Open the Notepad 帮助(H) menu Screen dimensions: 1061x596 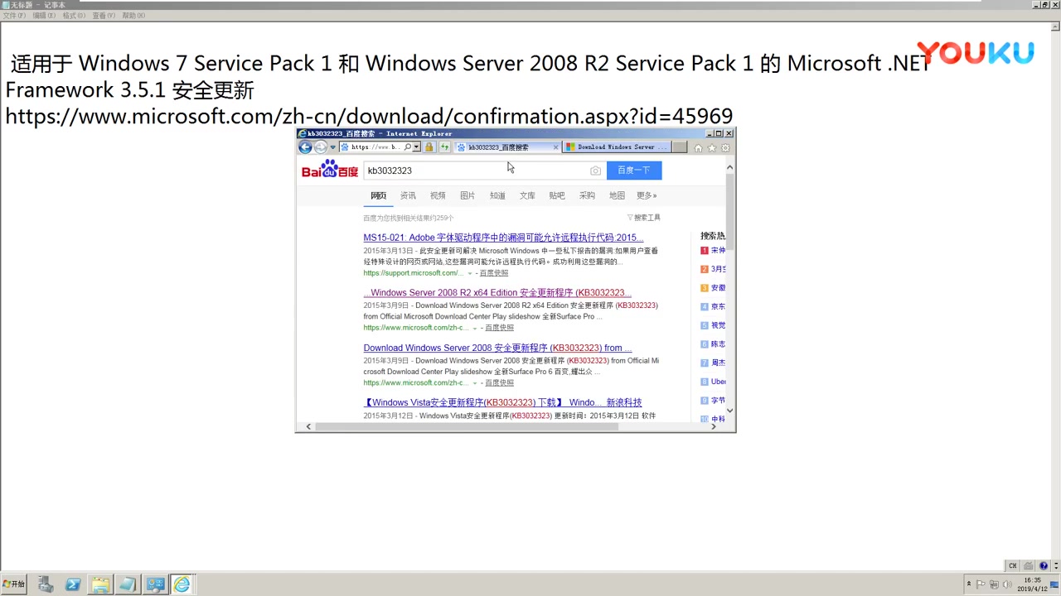click(133, 16)
